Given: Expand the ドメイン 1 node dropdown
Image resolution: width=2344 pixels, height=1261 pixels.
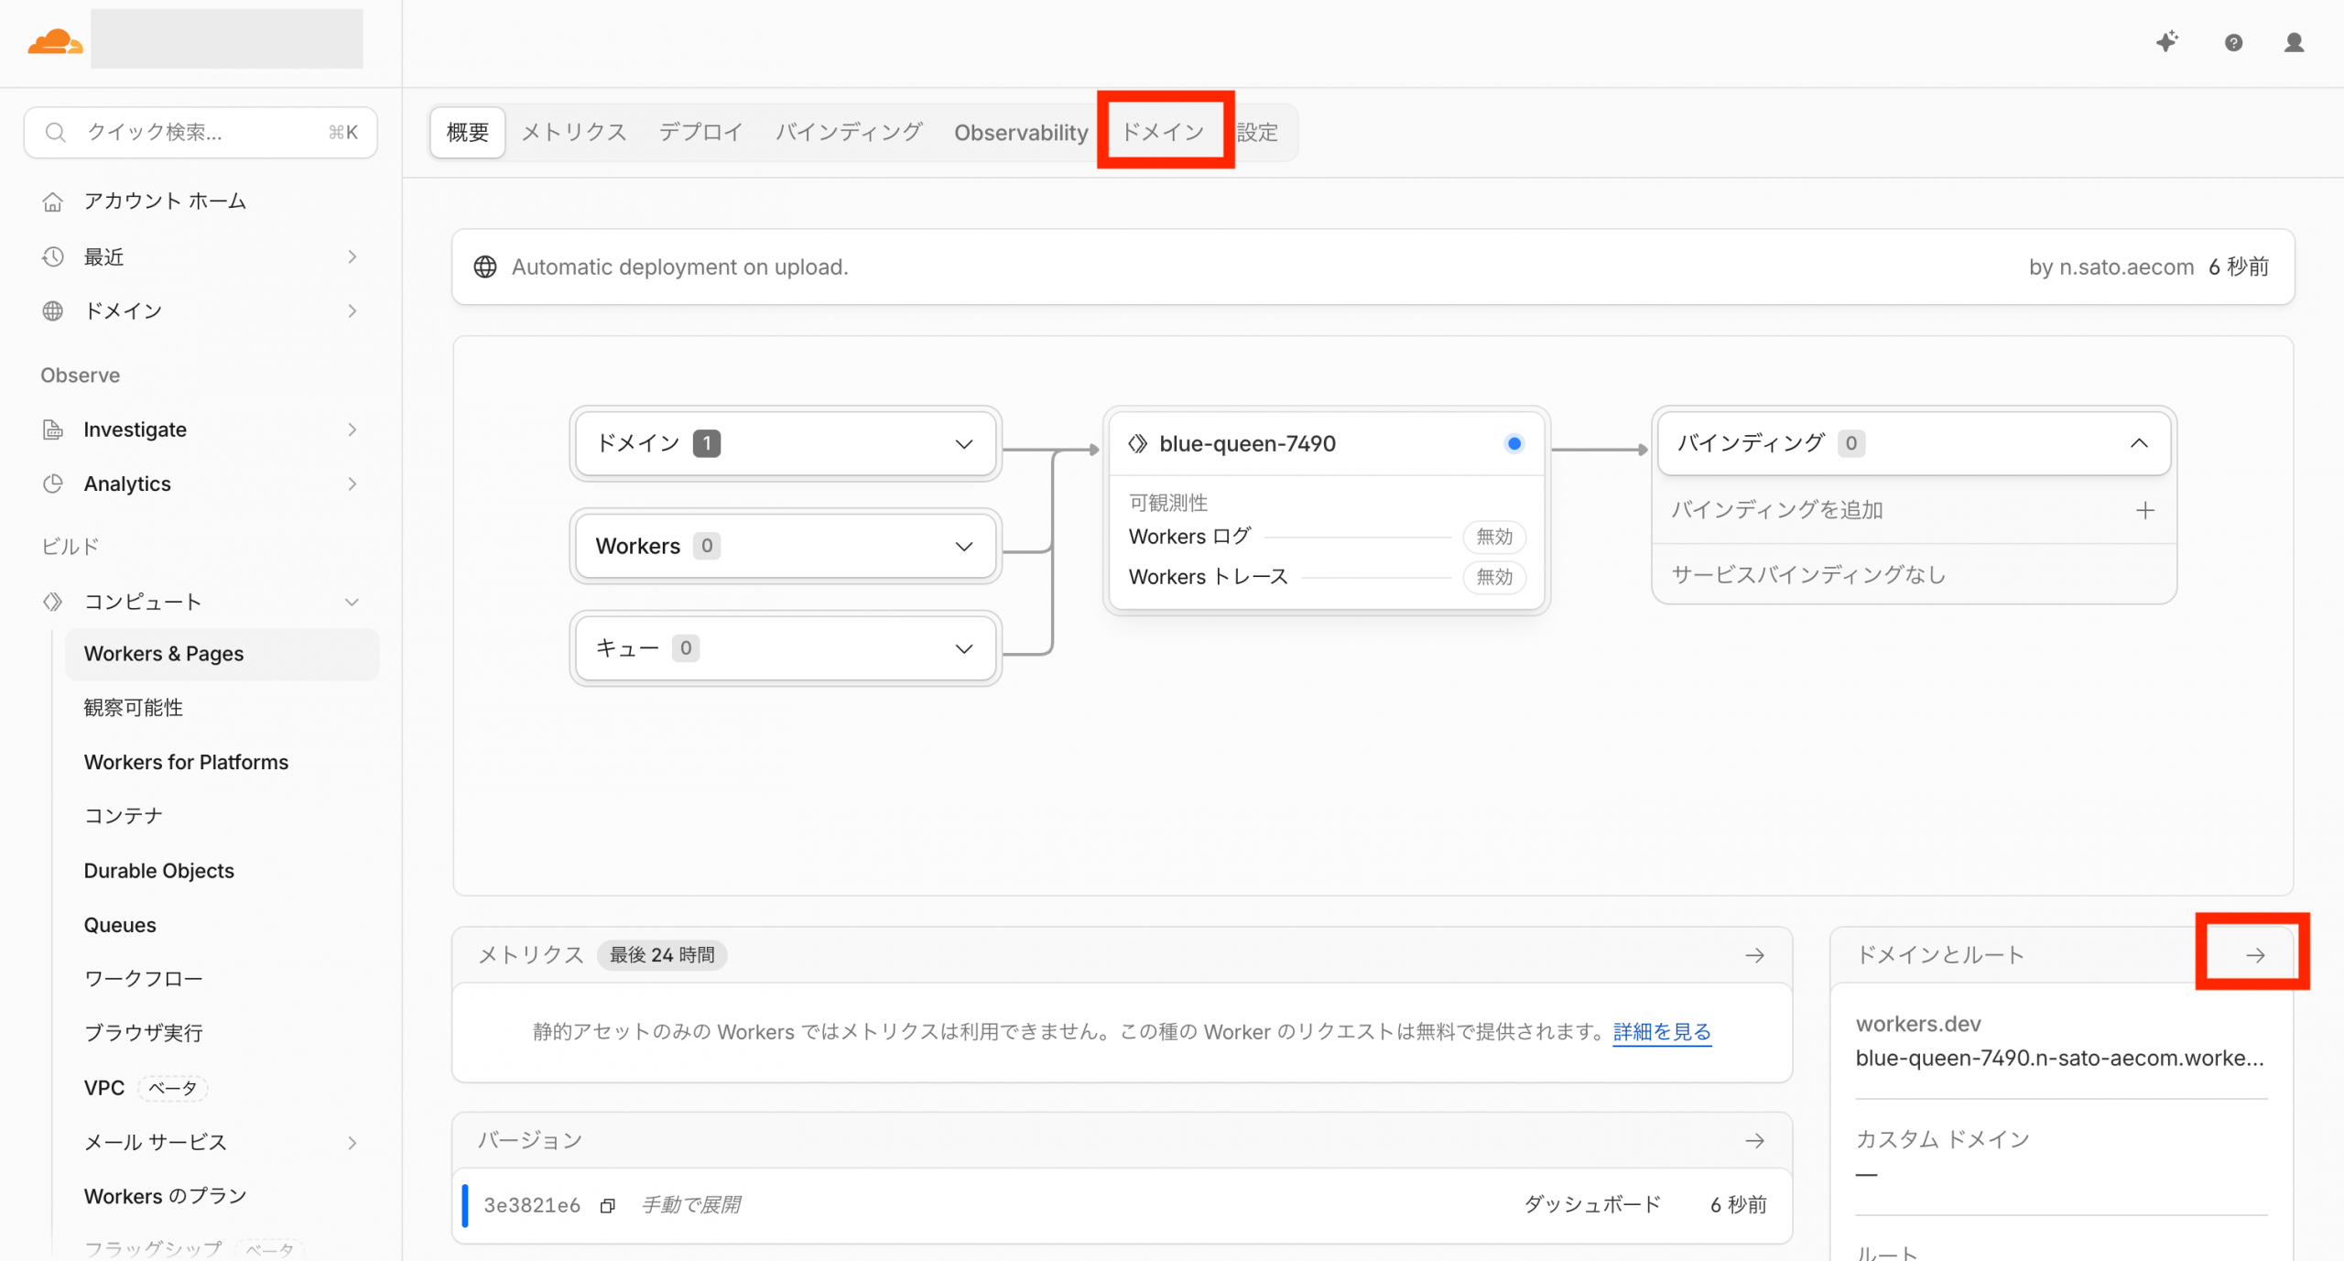Looking at the screenshot, I should tap(963, 444).
